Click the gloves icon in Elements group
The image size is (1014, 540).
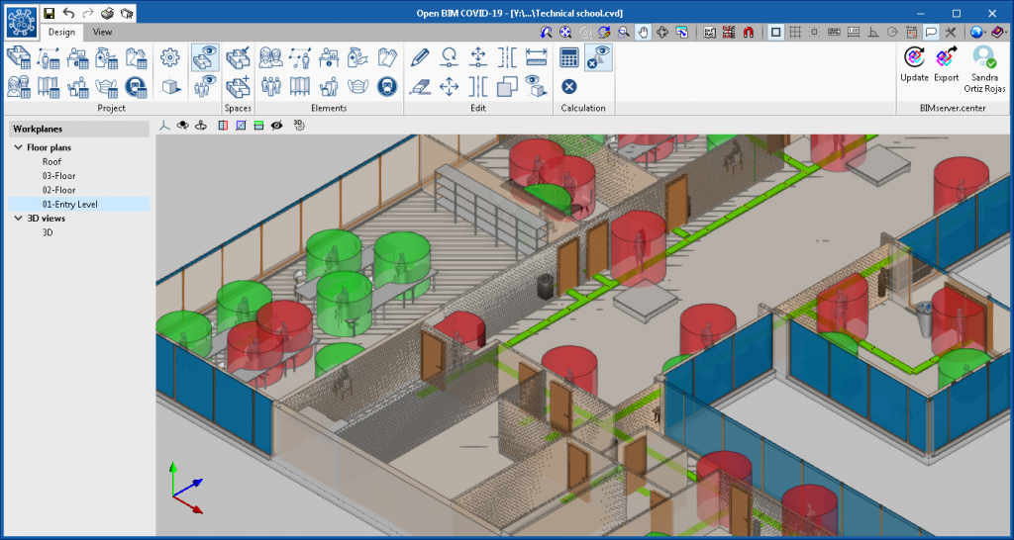(x=388, y=56)
